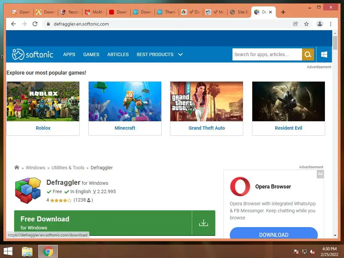Image resolution: width=344 pixels, height=258 pixels.
Task: Switch to the red-icon Down tab
Action: [x=119, y=12]
